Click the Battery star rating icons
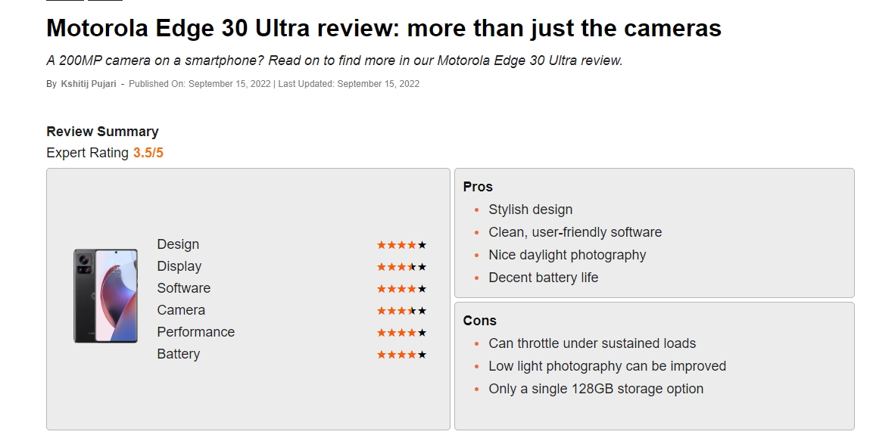873x444 pixels. click(401, 355)
